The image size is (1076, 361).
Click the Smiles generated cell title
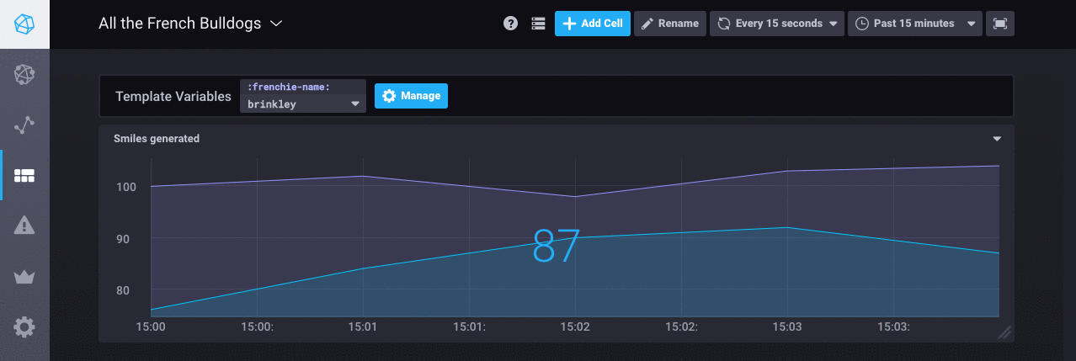(157, 139)
